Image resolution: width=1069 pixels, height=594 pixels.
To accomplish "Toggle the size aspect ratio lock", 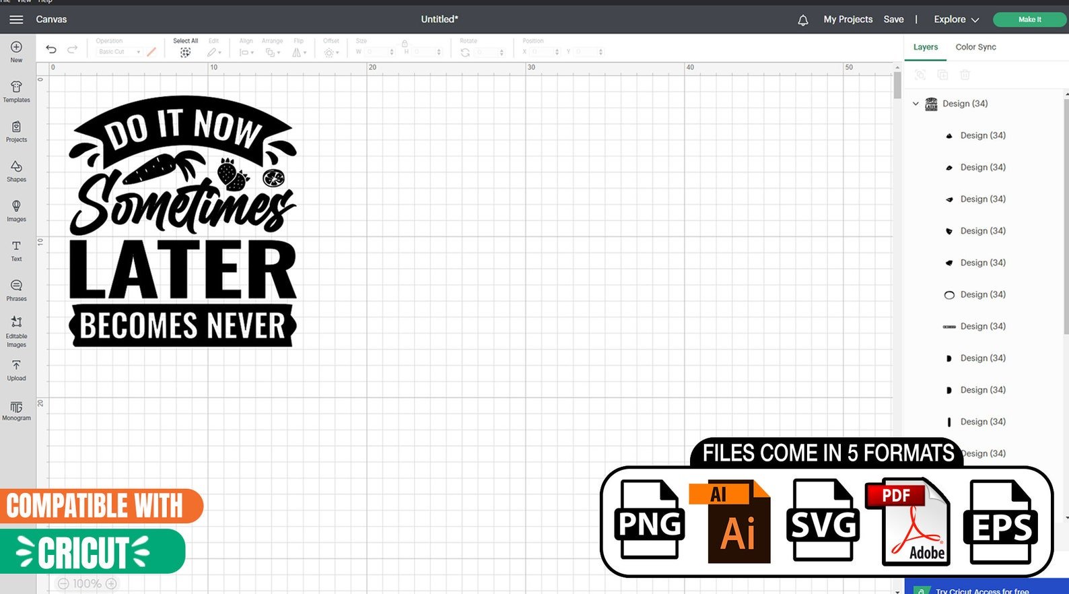I will coord(405,43).
